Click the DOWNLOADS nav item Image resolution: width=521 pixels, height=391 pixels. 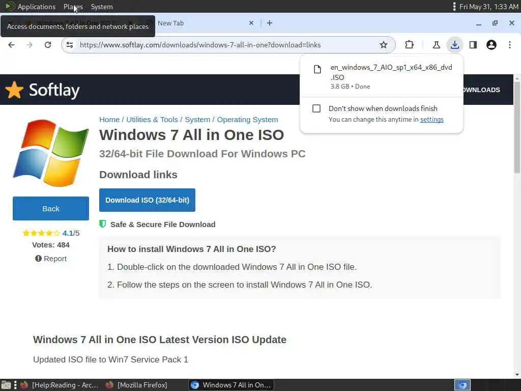click(x=482, y=90)
